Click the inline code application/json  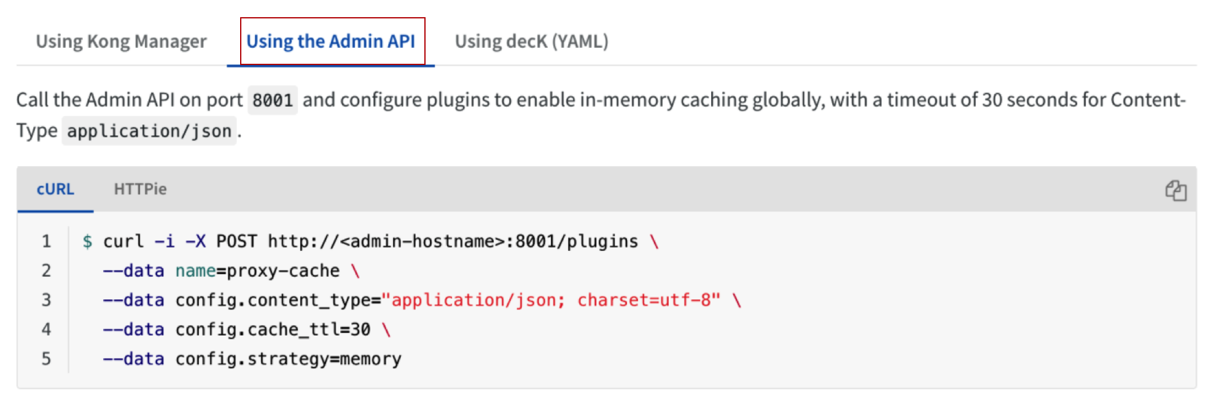click(x=149, y=131)
